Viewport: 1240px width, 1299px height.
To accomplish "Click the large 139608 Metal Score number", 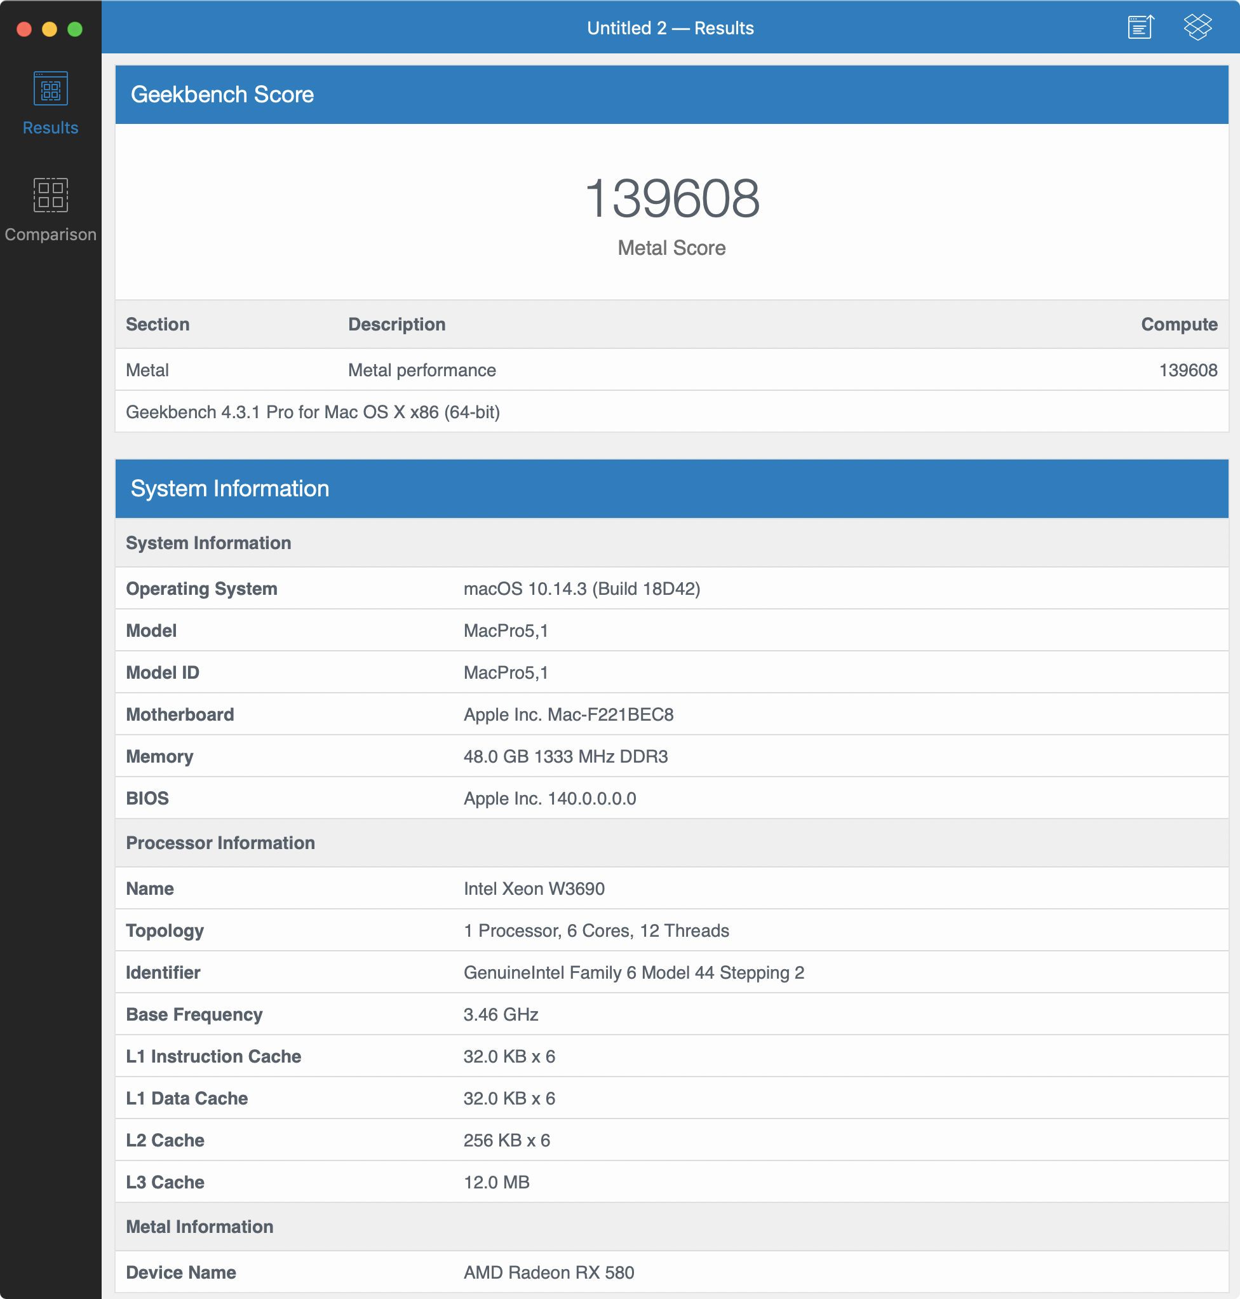I will [x=671, y=198].
